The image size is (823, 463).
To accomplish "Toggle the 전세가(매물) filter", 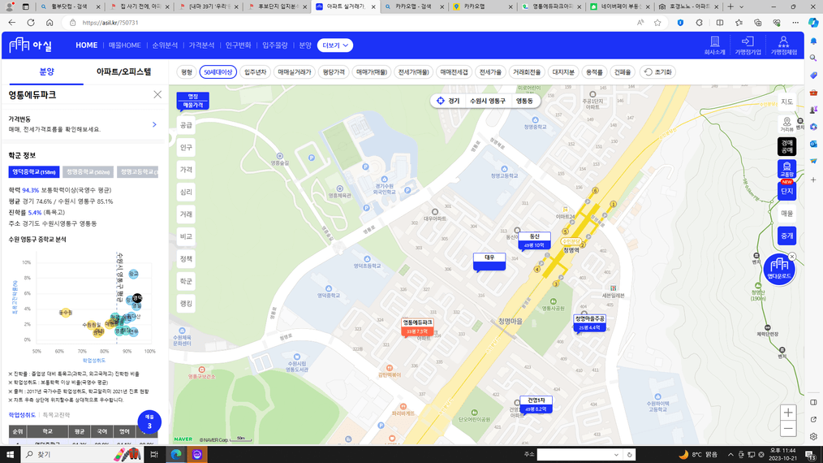I will coord(413,72).
